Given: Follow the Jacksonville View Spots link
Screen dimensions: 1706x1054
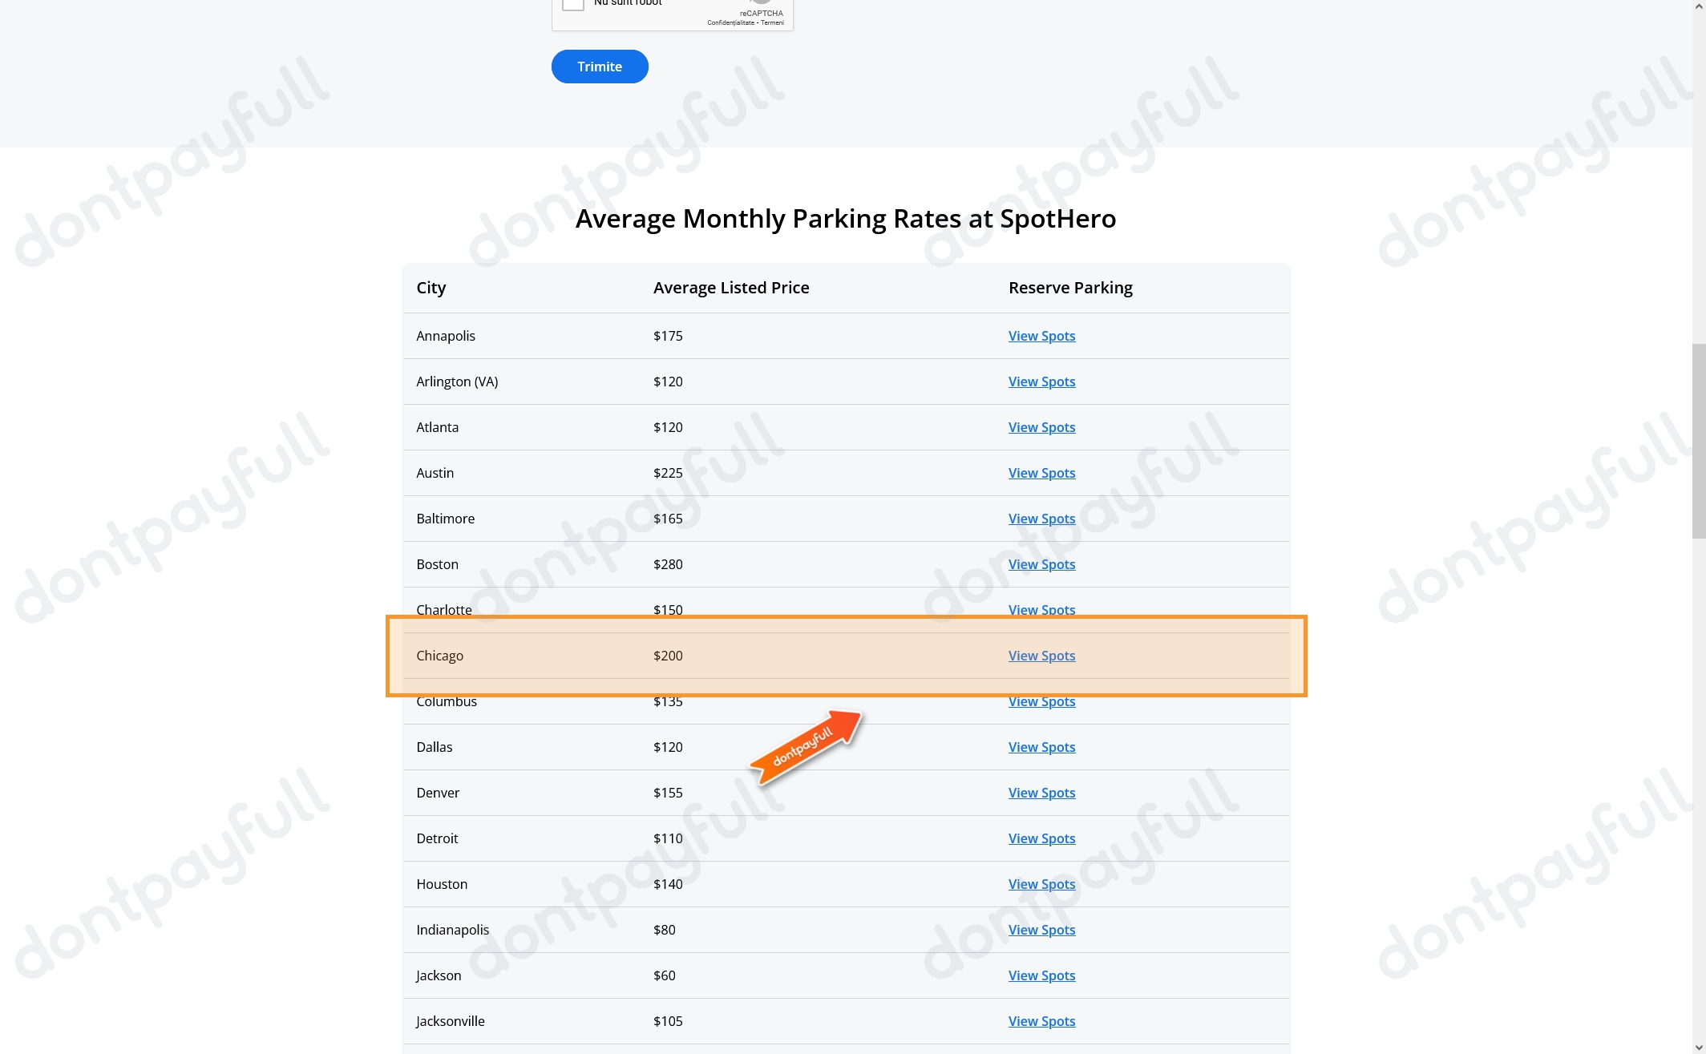Looking at the screenshot, I should [1041, 1021].
